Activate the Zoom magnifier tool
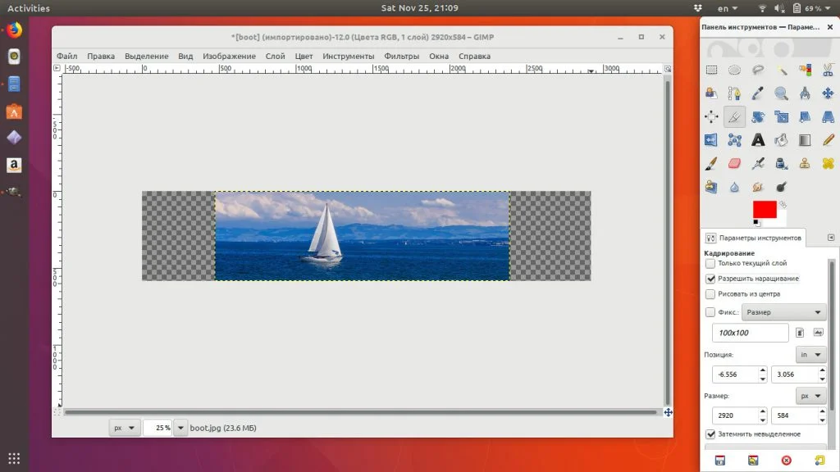 tap(782, 93)
